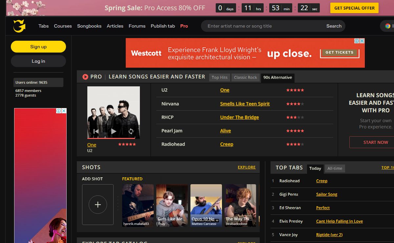
Task: Open ad info on Westcott banner
Action: [357, 41]
